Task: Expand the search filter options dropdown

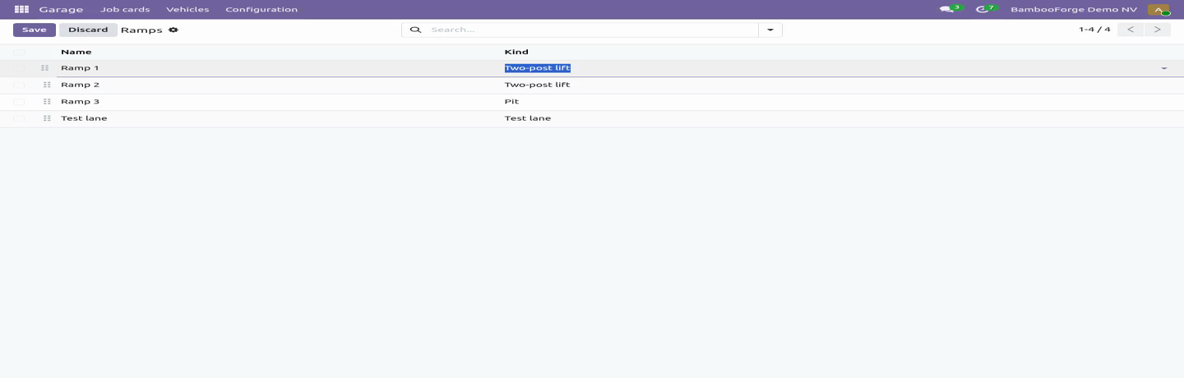Action: pyautogui.click(x=770, y=30)
